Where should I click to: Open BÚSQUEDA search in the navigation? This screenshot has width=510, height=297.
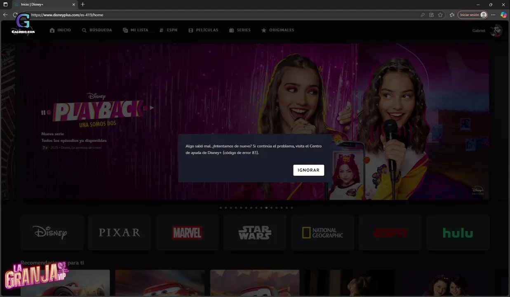[x=97, y=30]
